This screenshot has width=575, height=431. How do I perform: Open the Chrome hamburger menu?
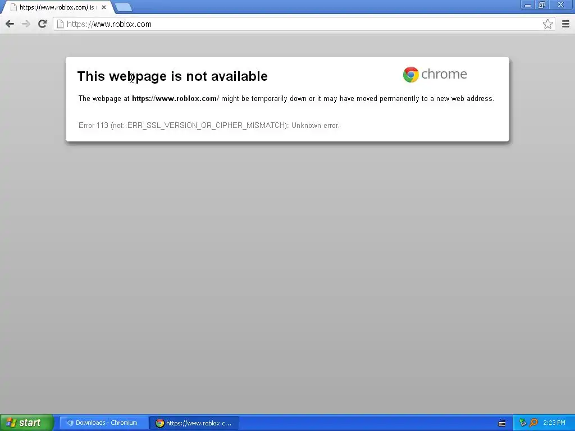point(565,24)
